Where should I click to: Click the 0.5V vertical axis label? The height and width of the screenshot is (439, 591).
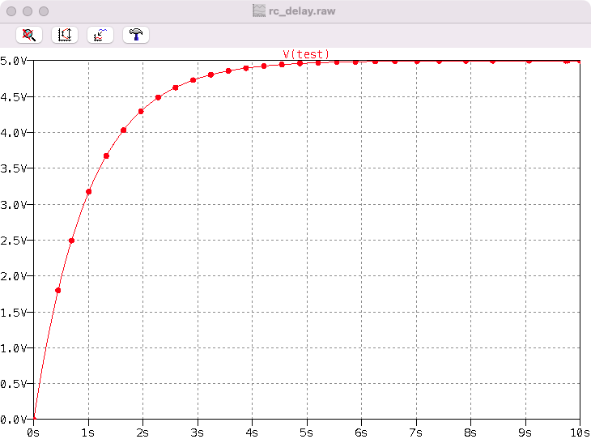click(13, 384)
